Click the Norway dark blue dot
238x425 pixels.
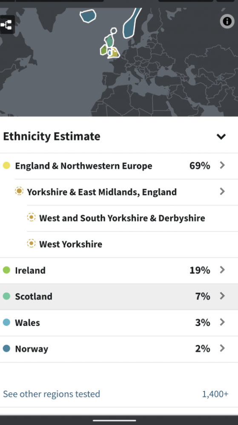[x=6, y=348]
